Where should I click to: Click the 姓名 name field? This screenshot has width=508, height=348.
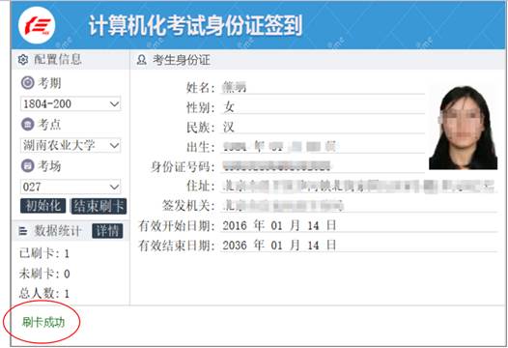[x=323, y=88]
